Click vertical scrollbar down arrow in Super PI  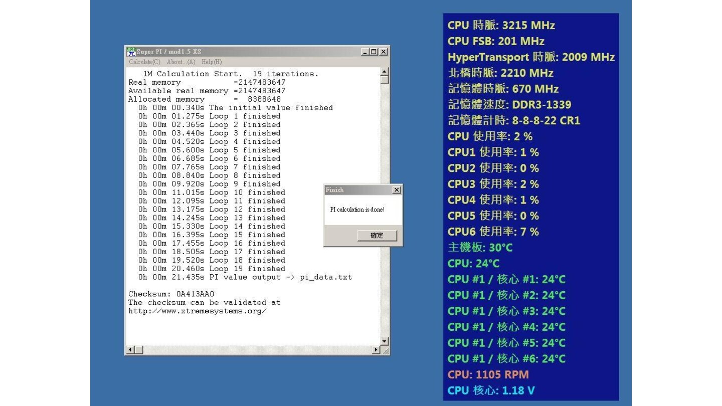(x=385, y=341)
